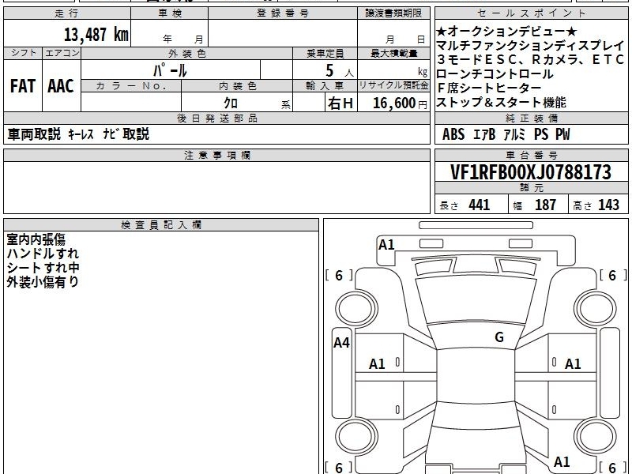Select the AAC air-conditioner value
The image size is (632, 474).
pos(61,86)
